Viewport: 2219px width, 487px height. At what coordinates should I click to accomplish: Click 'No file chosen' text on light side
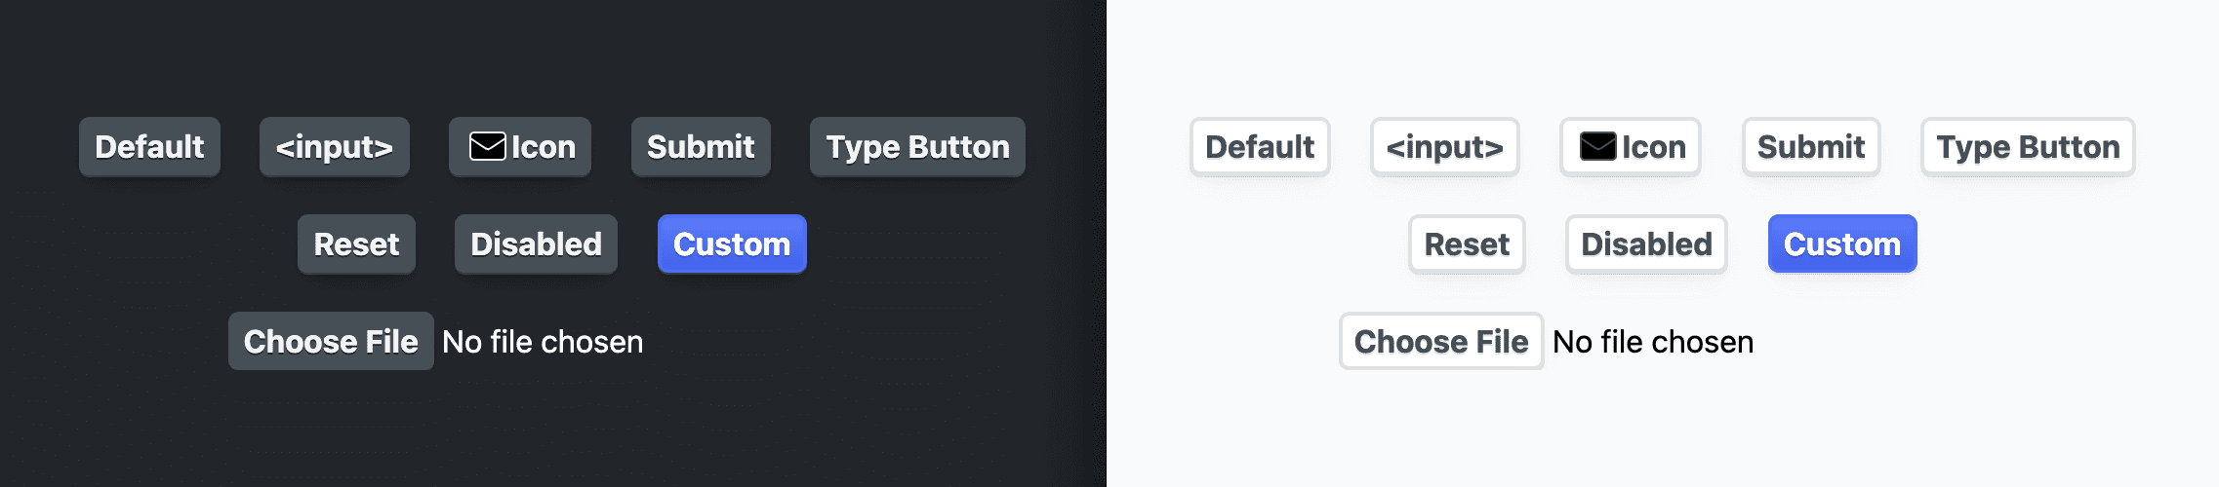click(1653, 342)
